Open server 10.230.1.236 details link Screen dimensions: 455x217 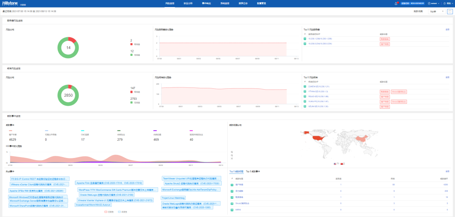320,39
